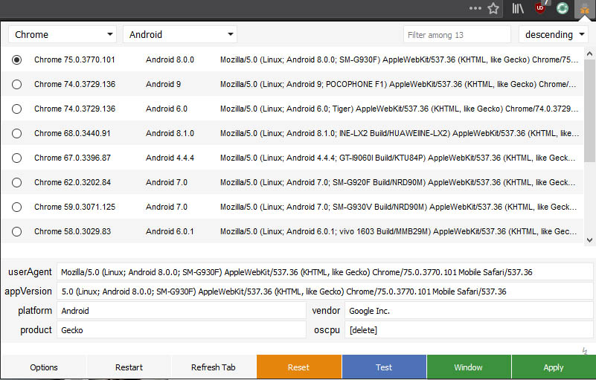Viewport: 596px width, 380px height.
Task: Click the oscpu field containing [delete]
Action: (x=469, y=330)
